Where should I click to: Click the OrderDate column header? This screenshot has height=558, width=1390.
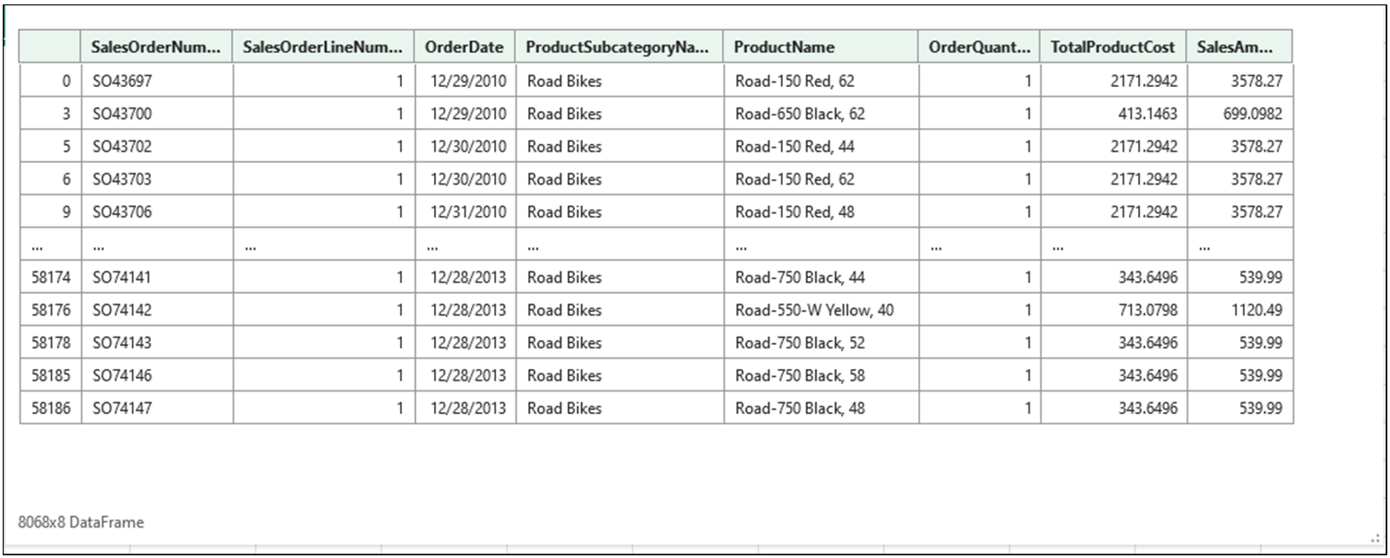point(464,47)
